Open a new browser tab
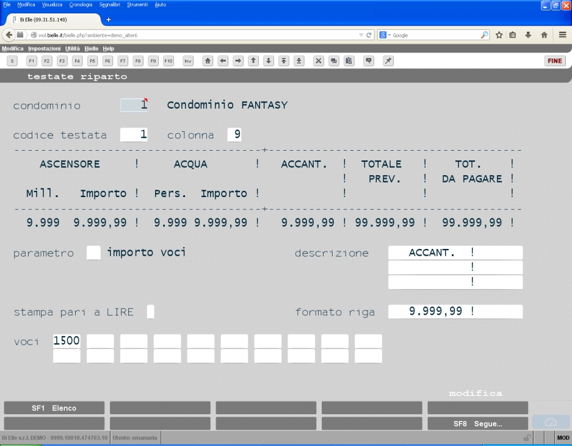 [108, 20]
